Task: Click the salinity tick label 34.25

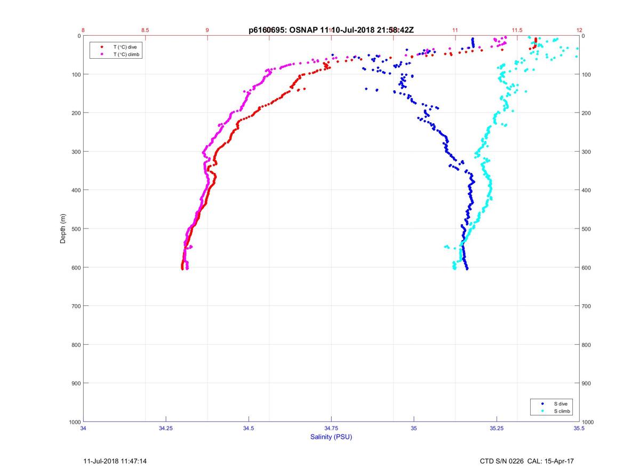Action: pos(166,428)
